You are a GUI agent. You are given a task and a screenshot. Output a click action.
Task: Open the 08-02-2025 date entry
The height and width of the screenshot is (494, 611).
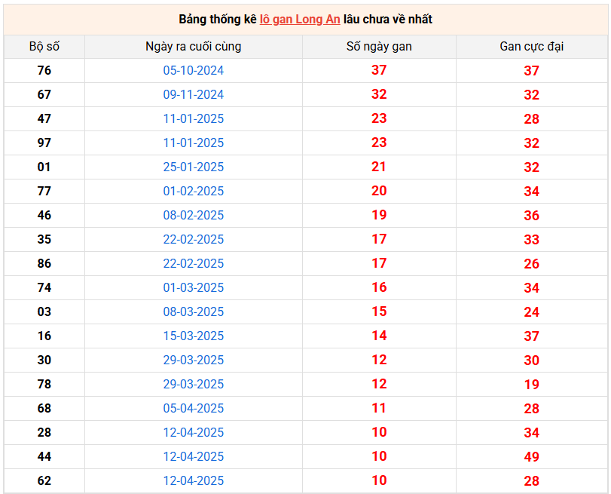click(194, 216)
